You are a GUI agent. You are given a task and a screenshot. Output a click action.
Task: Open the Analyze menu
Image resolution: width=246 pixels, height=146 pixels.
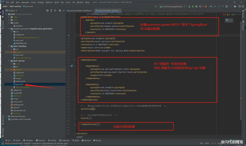tap(41, 2)
